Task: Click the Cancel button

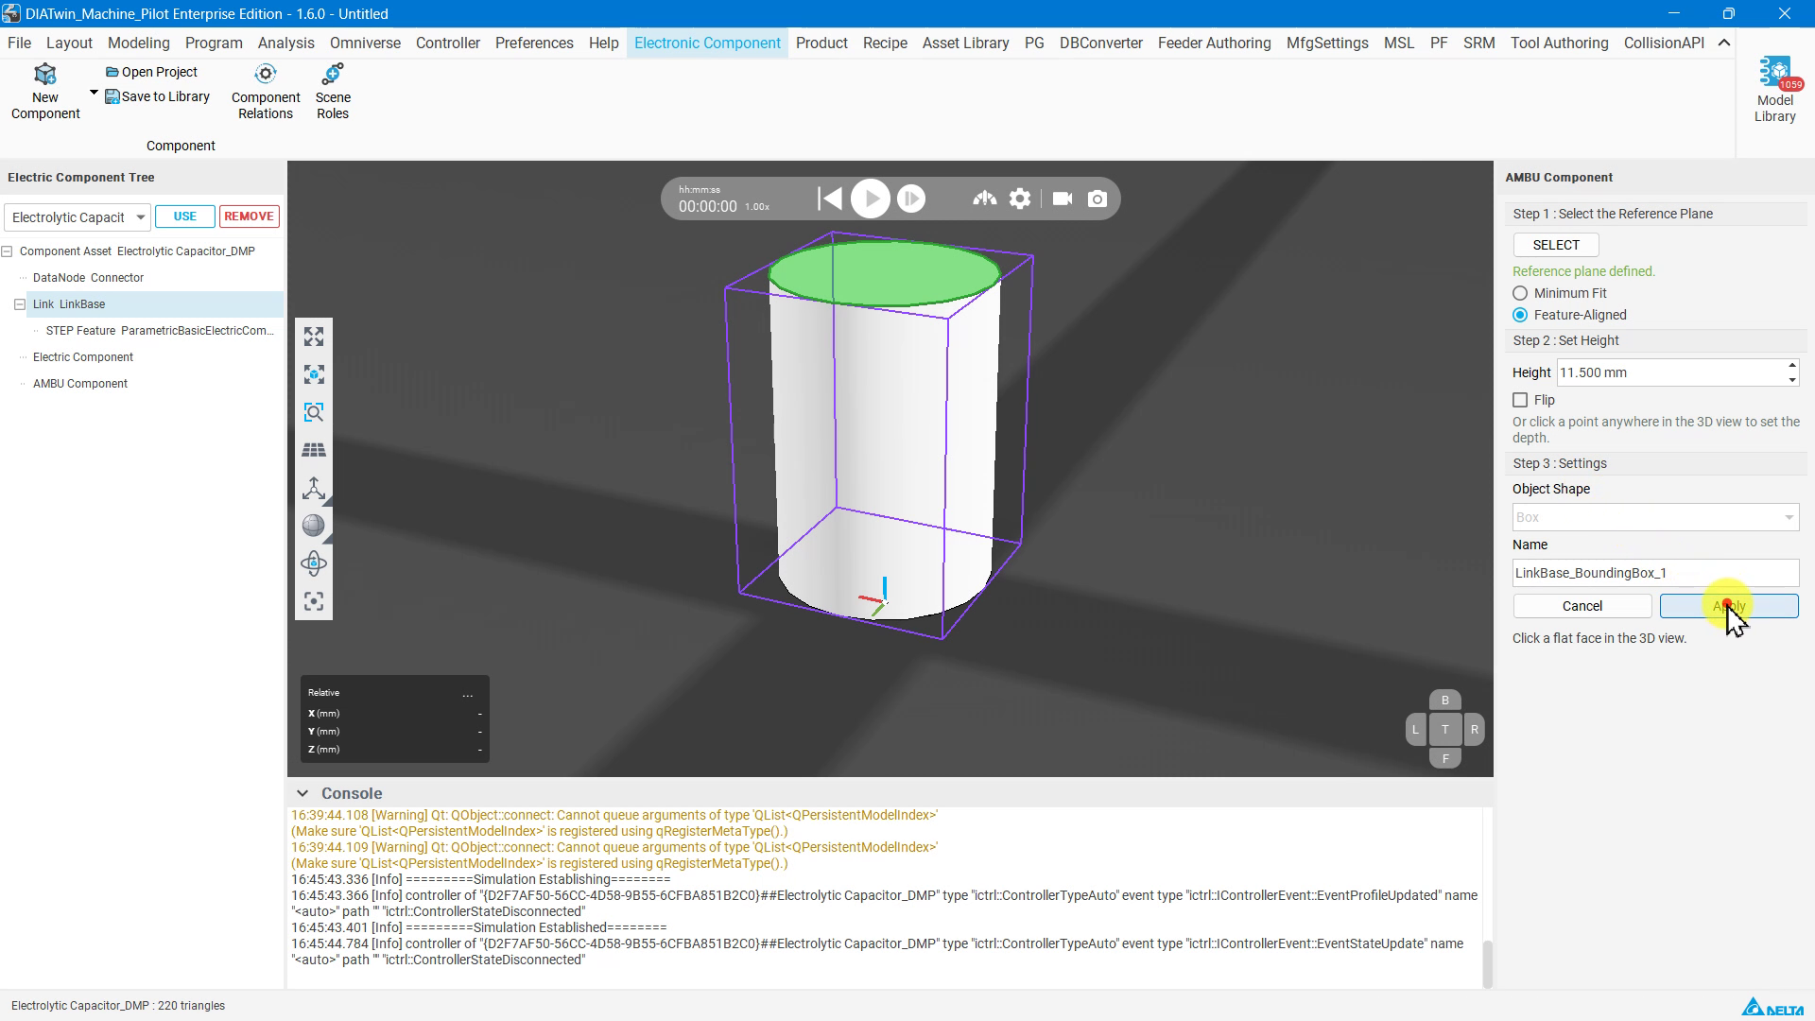Action: pyautogui.click(x=1582, y=606)
